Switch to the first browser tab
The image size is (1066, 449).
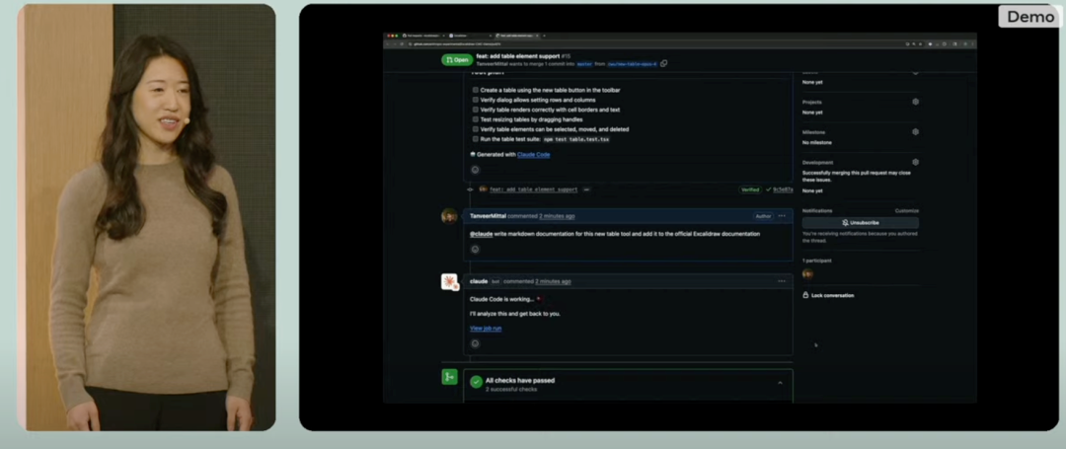tap(421, 36)
